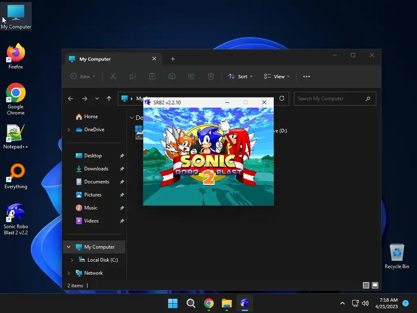
Task: Click the Delete trash icon in Explorer toolbar
Action: pyautogui.click(x=211, y=76)
